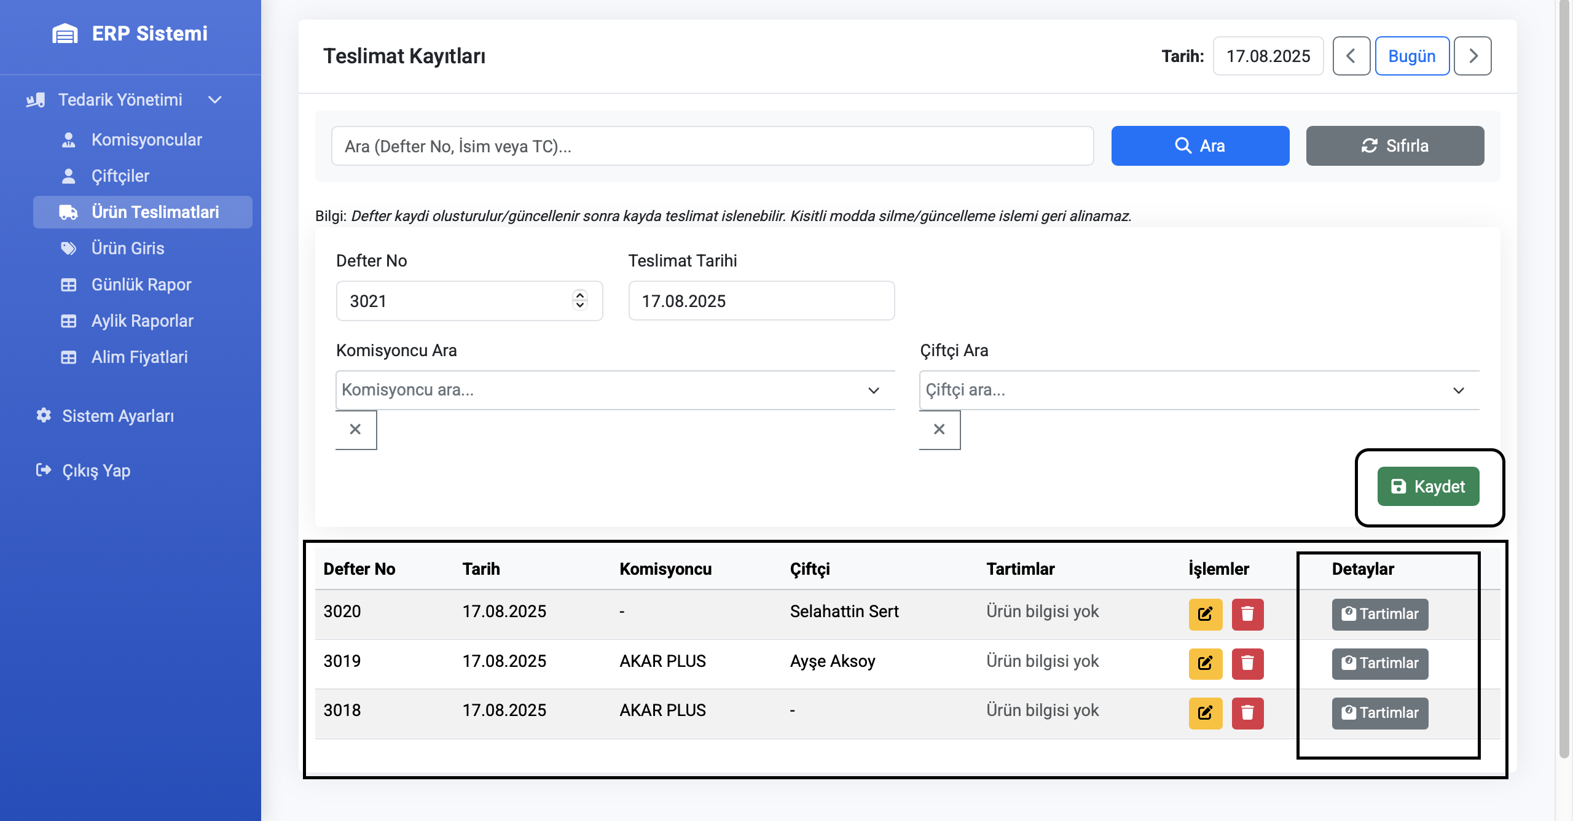This screenshot has height=821, width=1573.
Task: Click the Çiftçi column header
Action: pyautogui.click(x=810, y=569)
